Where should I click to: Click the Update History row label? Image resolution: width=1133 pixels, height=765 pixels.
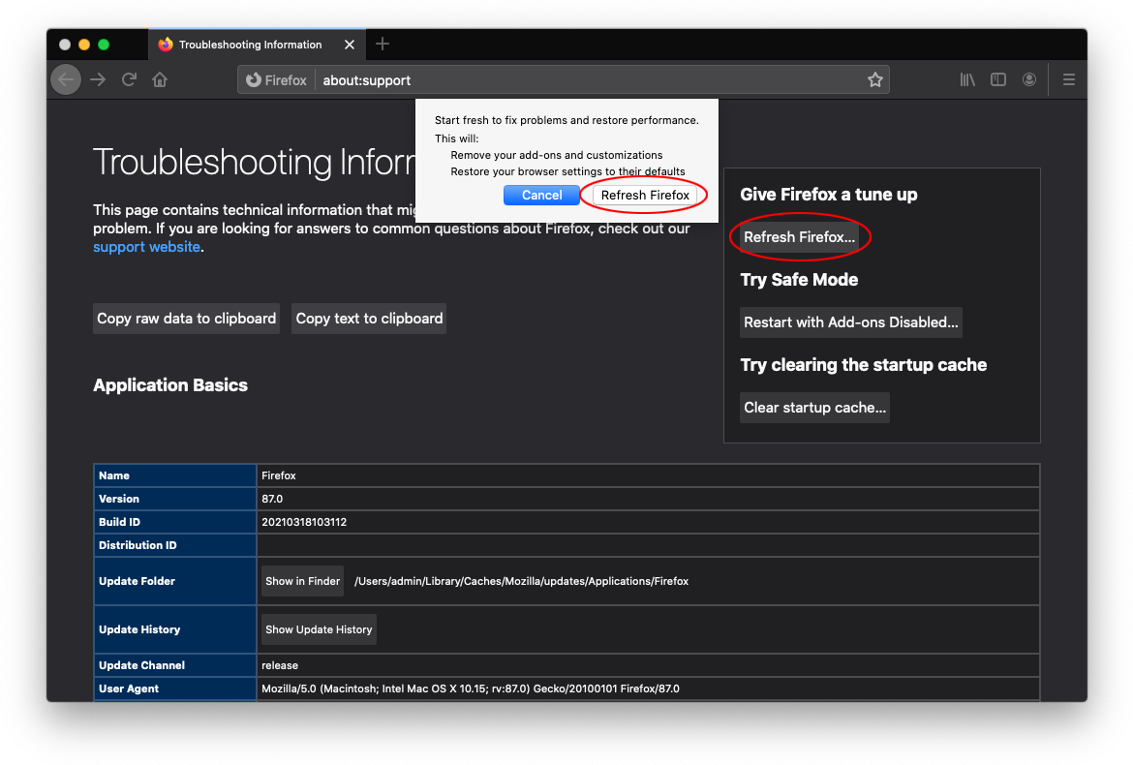[x=139, y=630]
